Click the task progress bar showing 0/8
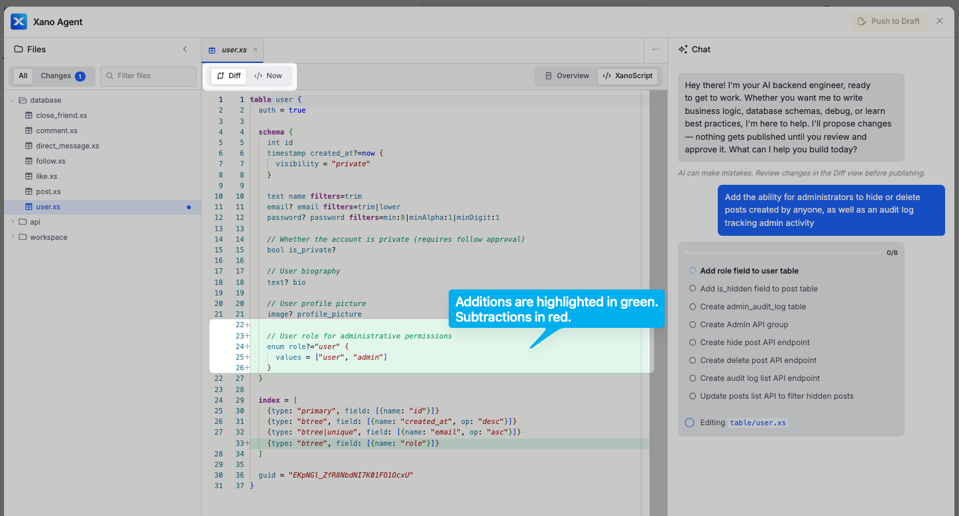Screen dimensions: 959x516 (x=783, y=252)
